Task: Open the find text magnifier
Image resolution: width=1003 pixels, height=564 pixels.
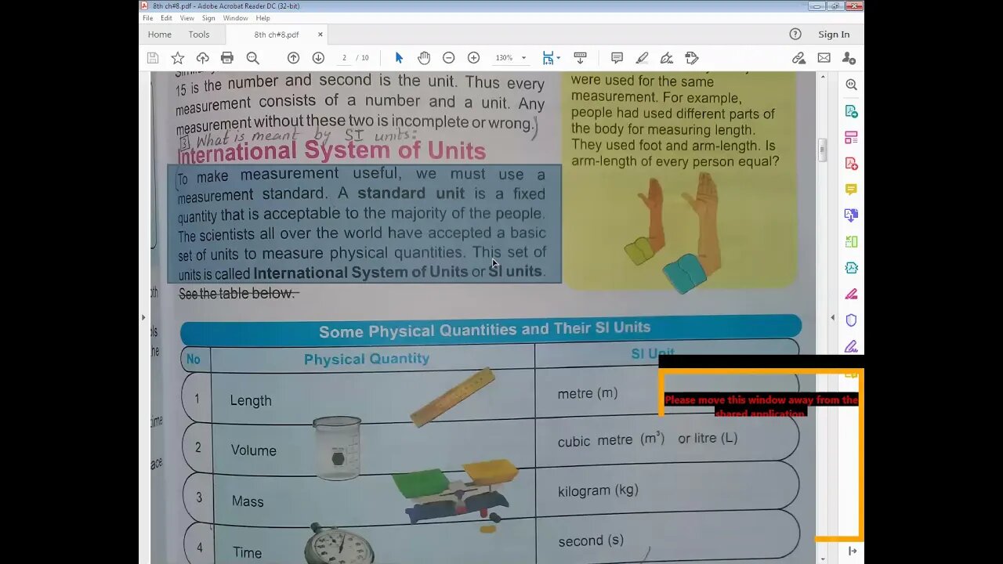Action: point(252,58)
